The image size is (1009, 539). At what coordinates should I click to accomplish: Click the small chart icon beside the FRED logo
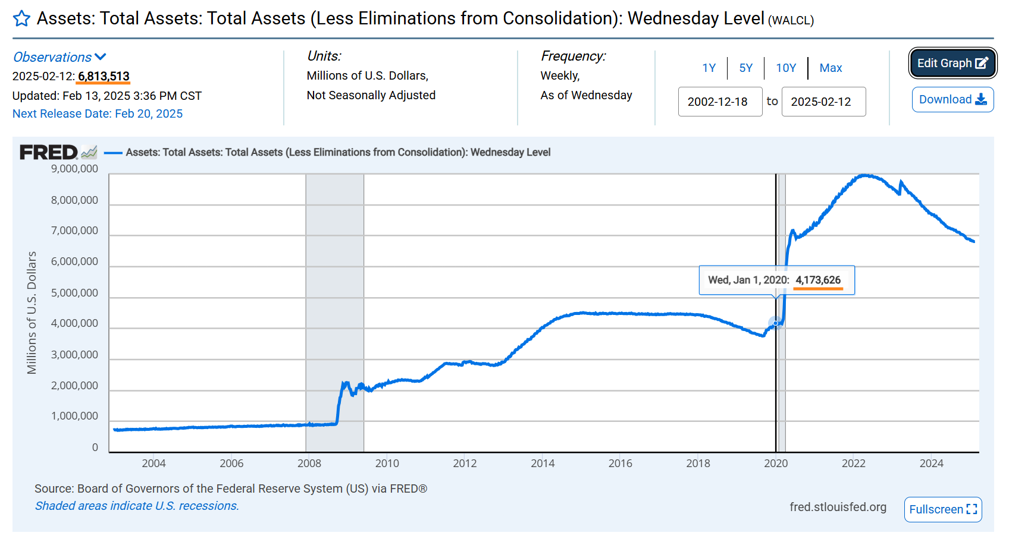89,152
